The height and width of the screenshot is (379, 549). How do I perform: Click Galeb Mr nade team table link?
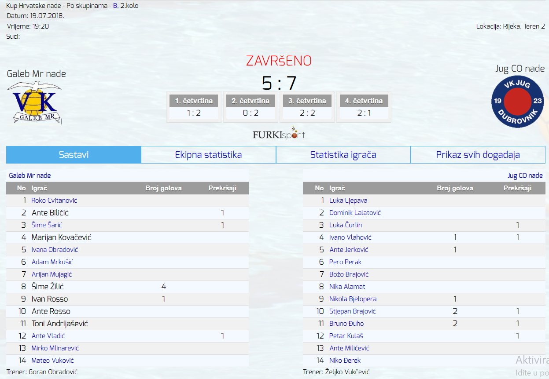click(x=30, y=175)
